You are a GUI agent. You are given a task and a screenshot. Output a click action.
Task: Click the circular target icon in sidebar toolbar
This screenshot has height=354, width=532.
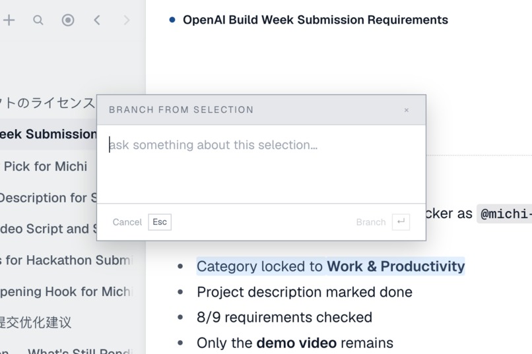click(x=68, y=20)
